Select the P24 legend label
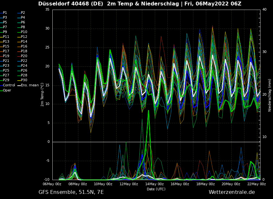The height and width of the screenshot is (199, 273). pyautogui.click(x=24, y=66)
